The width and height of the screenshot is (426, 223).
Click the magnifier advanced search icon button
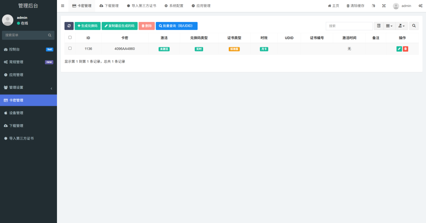click(414, 26)
